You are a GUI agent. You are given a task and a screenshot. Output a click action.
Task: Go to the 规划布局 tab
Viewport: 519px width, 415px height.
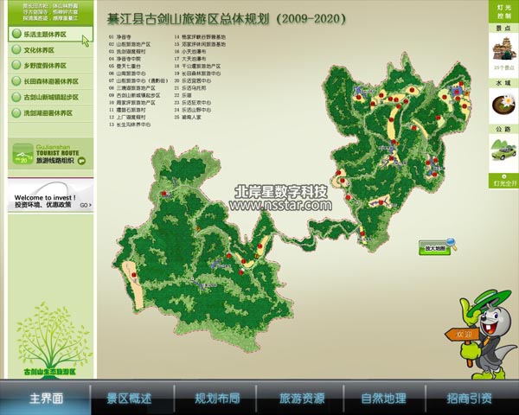(217, 399)
